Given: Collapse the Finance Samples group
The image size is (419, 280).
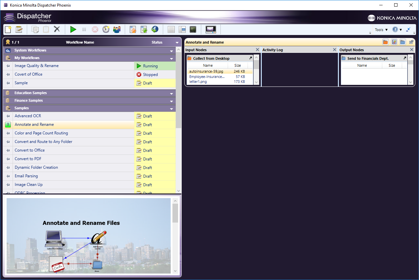Looking at the screenshot, I should (x=171, y=101).
